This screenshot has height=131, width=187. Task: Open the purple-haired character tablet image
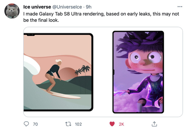pos(138,72)
